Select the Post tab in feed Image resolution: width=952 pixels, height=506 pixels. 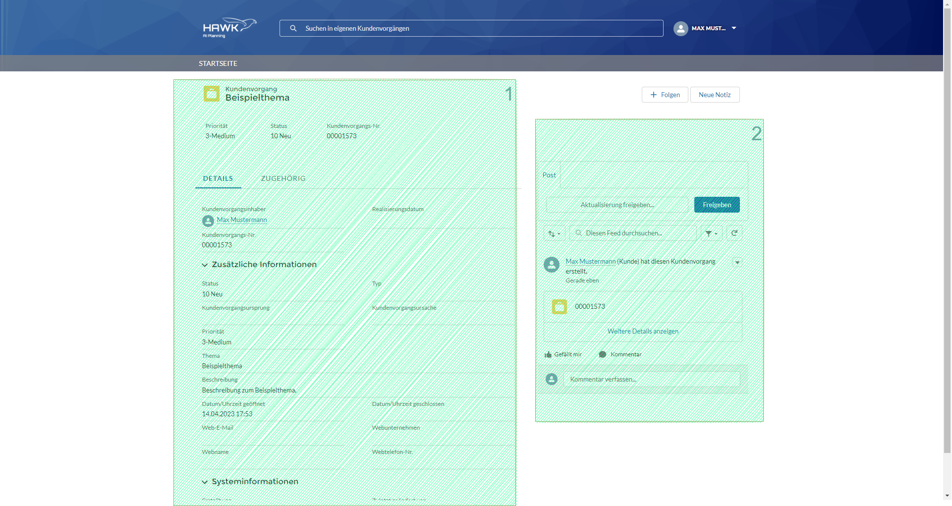pyautogui.click(x=549, y=175)
